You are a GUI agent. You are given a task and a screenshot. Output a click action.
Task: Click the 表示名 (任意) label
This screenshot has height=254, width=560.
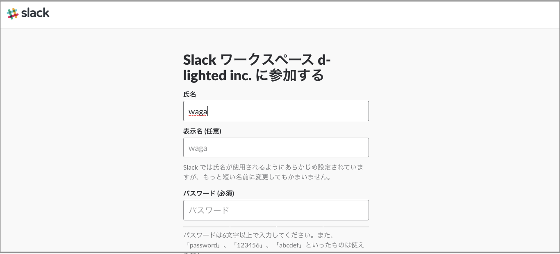[x=205, y=131]
